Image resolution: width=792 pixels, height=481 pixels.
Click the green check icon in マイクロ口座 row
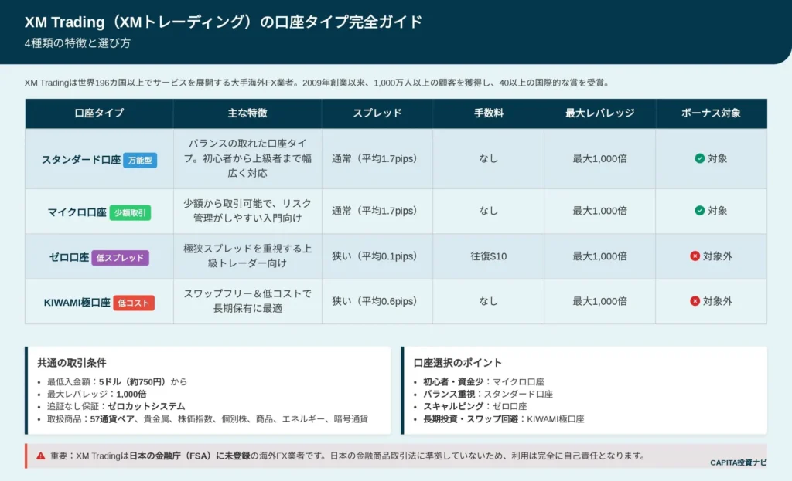(699, 210)
